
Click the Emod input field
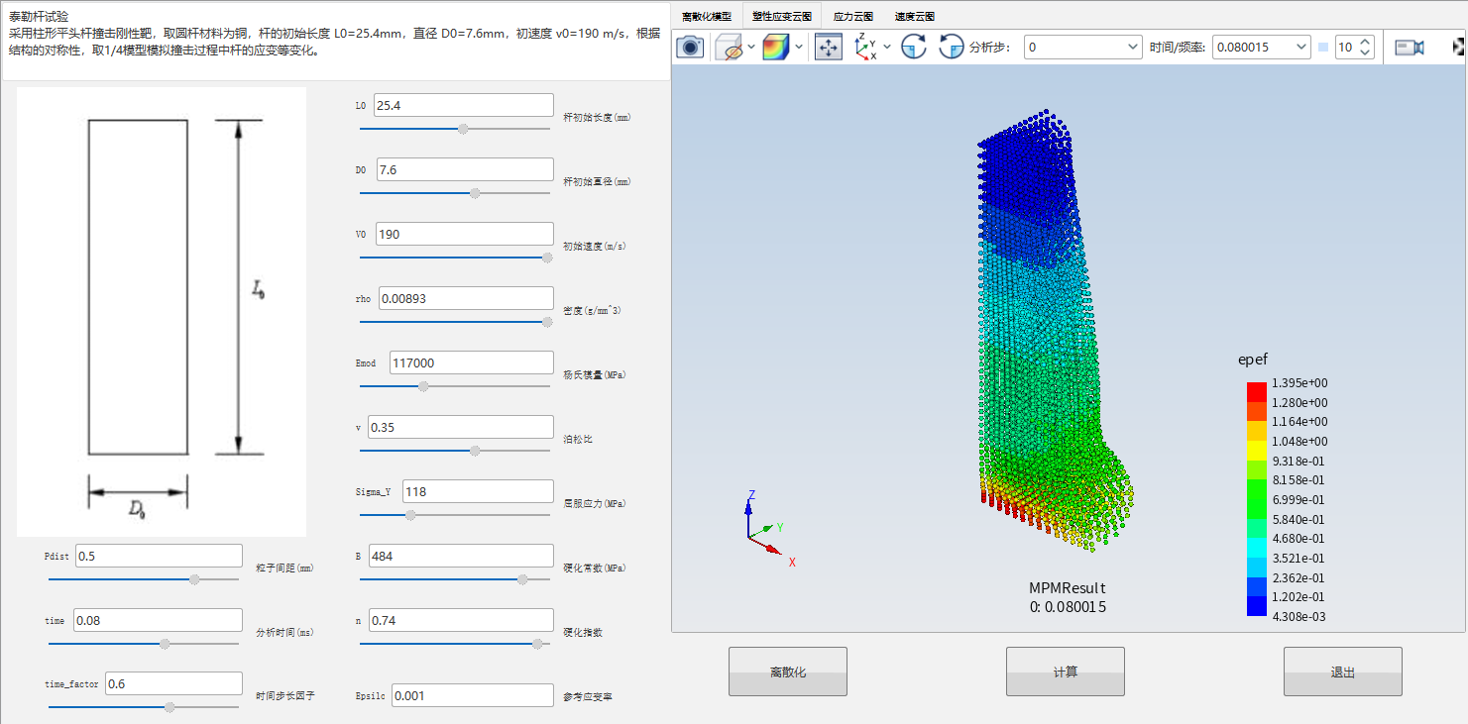471,362
